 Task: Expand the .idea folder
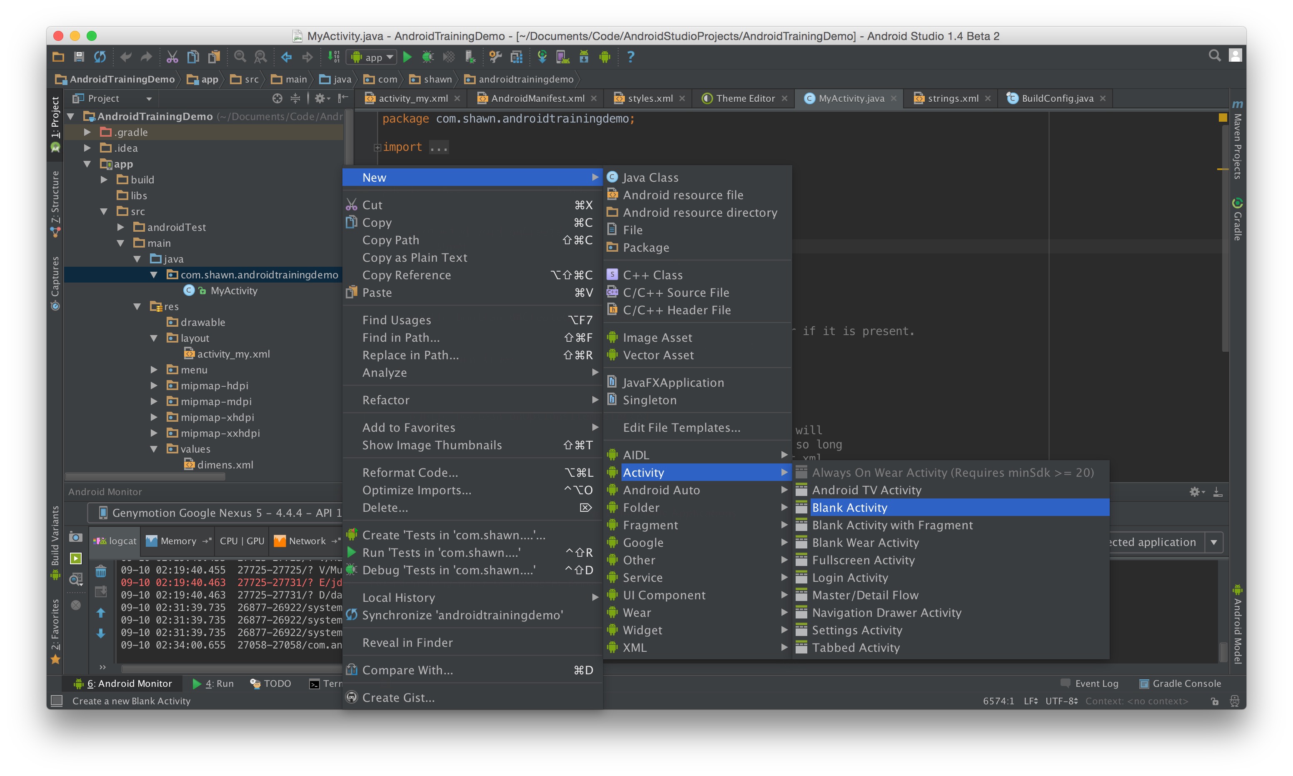[x=88, y=148]
